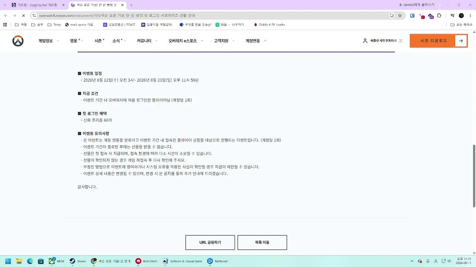
Task: Open the Chrome profile avatar
Action: (461, 16)
